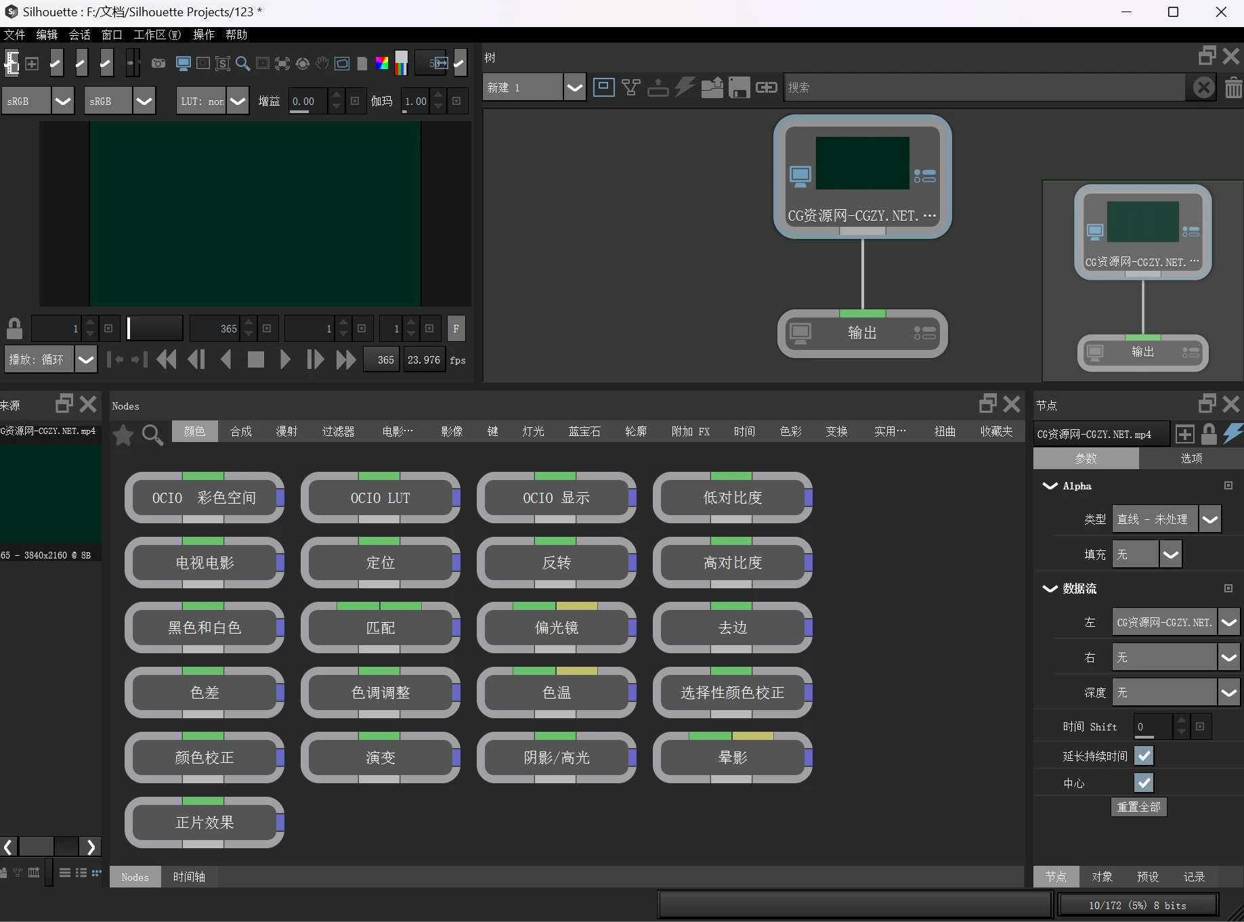Select the hand pan tool

[322, 64]
